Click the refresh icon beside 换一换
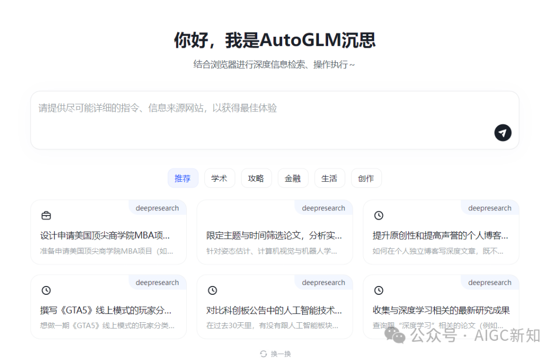Viewport: 559px width, 358px height. coord(264,354)
